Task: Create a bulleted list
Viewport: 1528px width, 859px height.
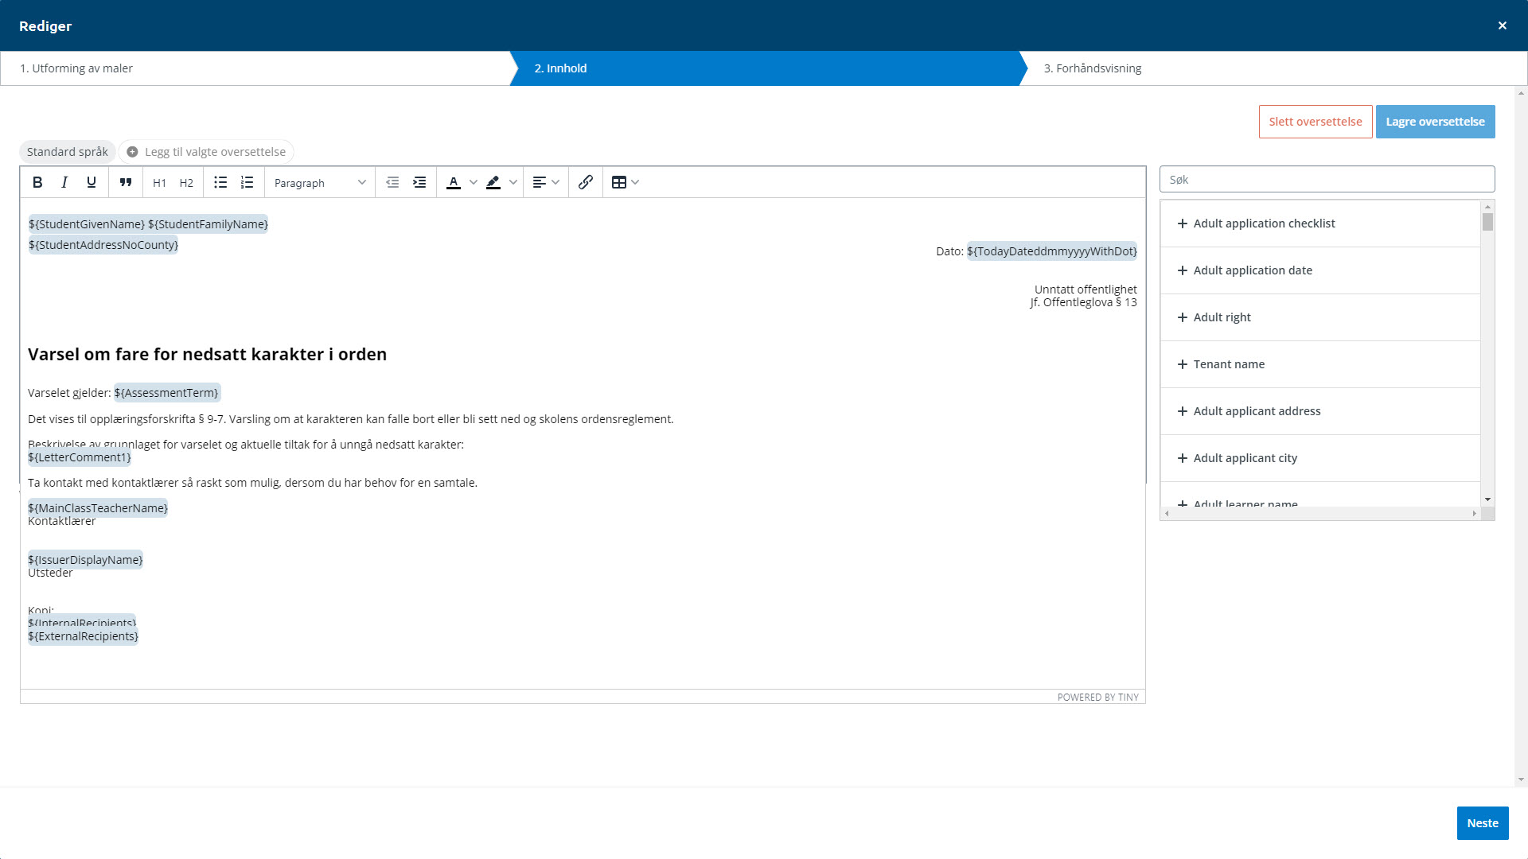Action: tap(220, 182)
